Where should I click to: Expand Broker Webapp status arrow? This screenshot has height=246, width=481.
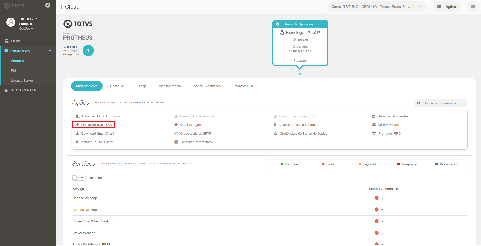point(382,233)
